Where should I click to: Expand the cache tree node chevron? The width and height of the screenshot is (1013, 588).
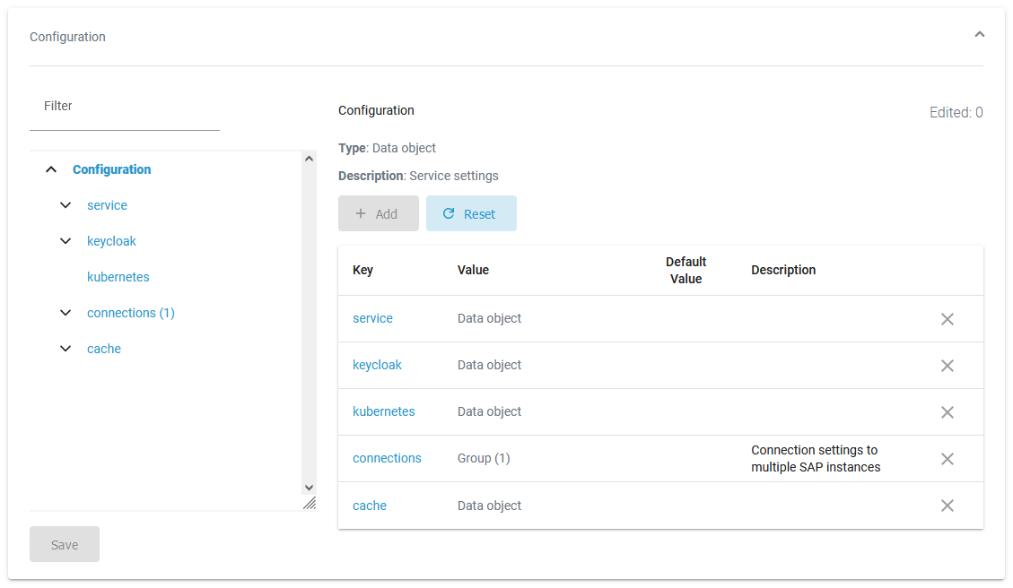[65, 349]
